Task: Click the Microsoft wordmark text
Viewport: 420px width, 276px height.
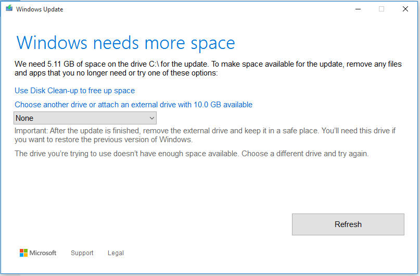Action: (x=43, y=253)
